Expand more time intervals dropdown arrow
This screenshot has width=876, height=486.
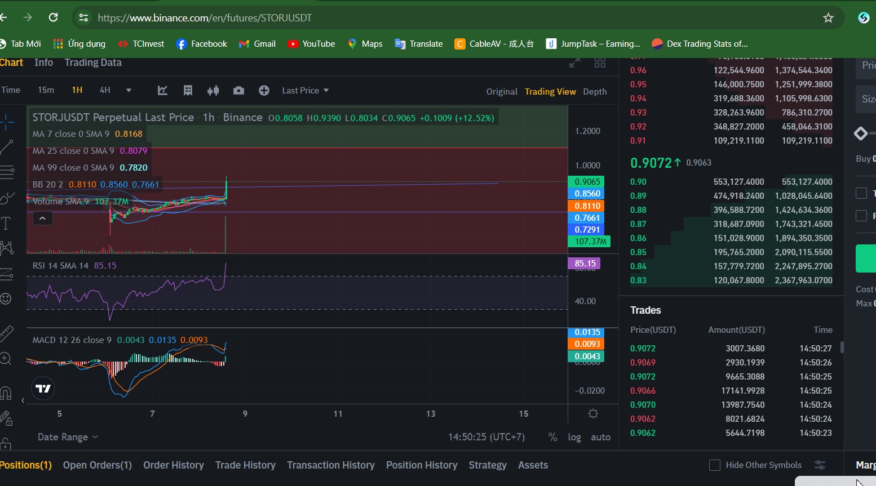129,91
